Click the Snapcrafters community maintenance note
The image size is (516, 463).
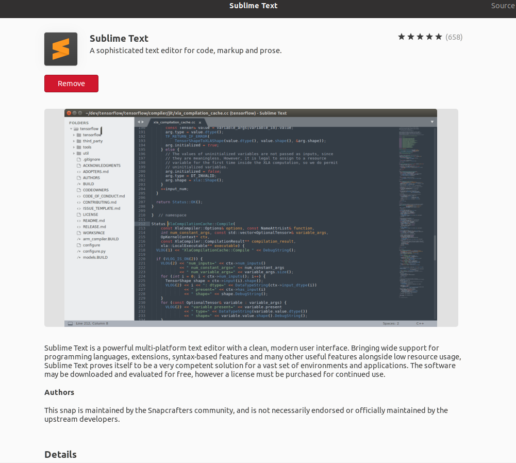246,415
